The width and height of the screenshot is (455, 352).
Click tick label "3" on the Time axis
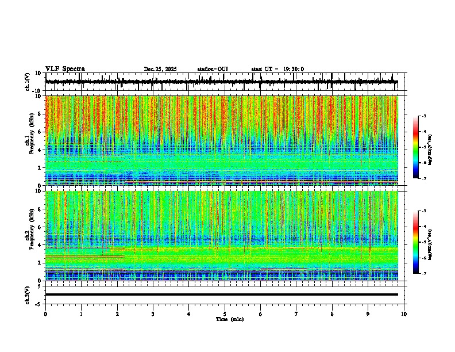pos(153,314)
